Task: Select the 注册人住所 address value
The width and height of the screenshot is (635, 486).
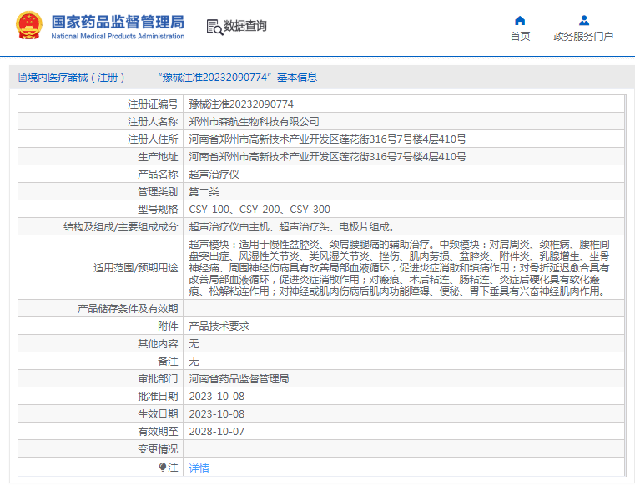Action: (x=327, y=139)
